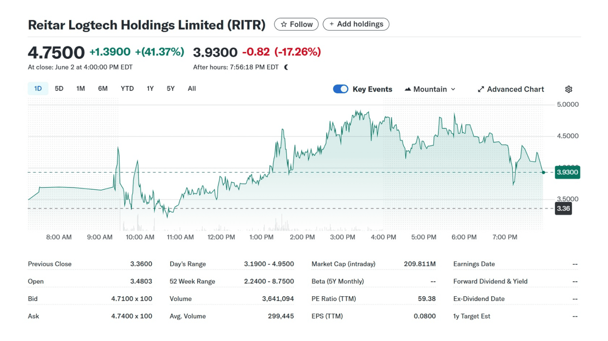This screenshot has width=608, height=341.
Task: Click the Ex-Dividend Date label
Action: pyautogui.click(x=479, y=299)
